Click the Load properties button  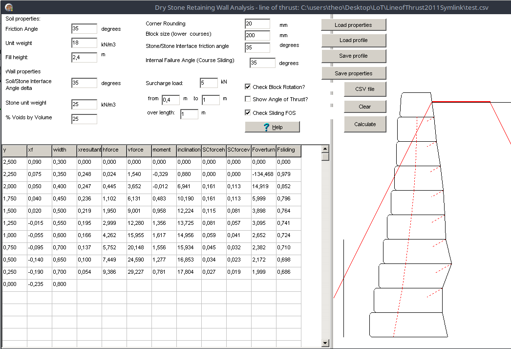pyautogui.click(x=353, y=24)
